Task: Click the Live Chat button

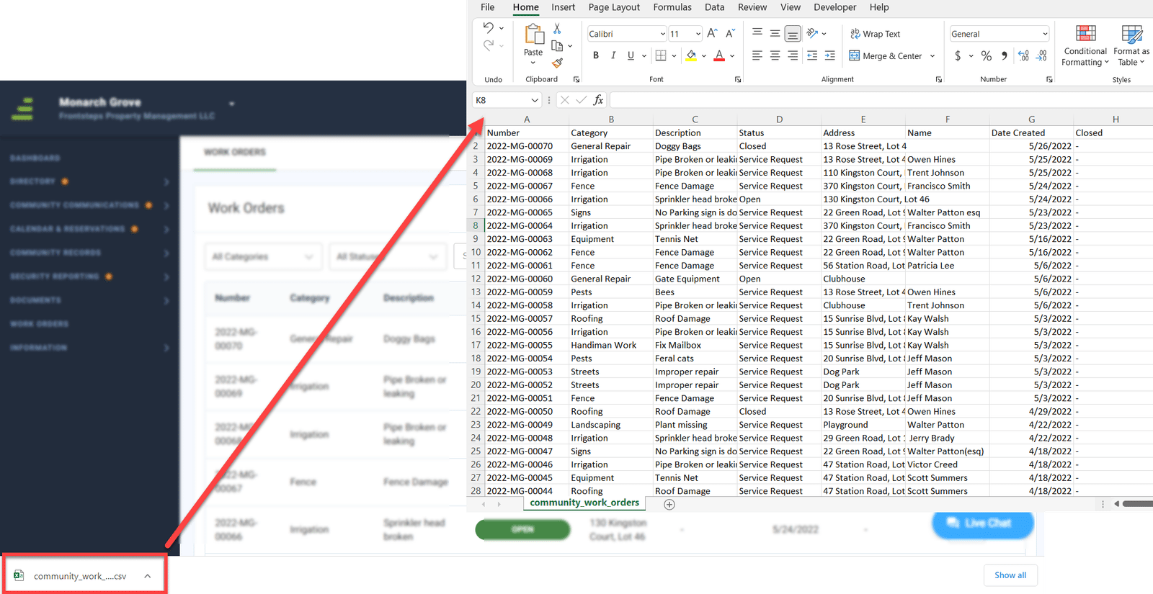Action: click(983, 523)
